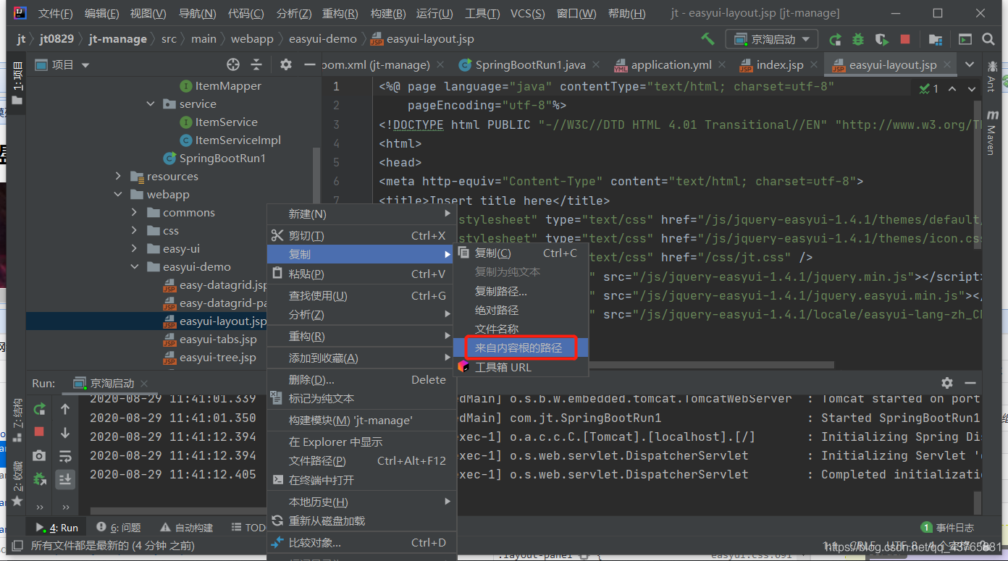The image size is (1008, 561).
Task: Toggle soft-wrap icon in Run panel
Action: (65, 456)
